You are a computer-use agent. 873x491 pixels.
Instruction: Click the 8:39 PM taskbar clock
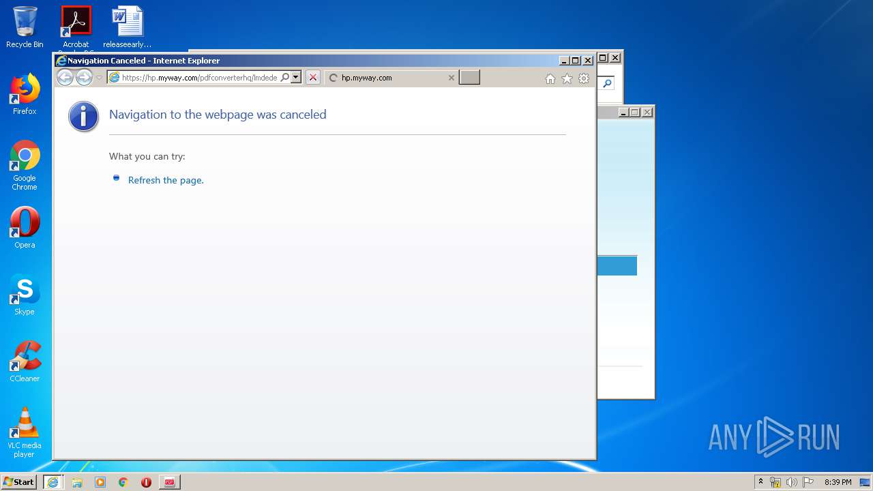click(x=838, y=482)
